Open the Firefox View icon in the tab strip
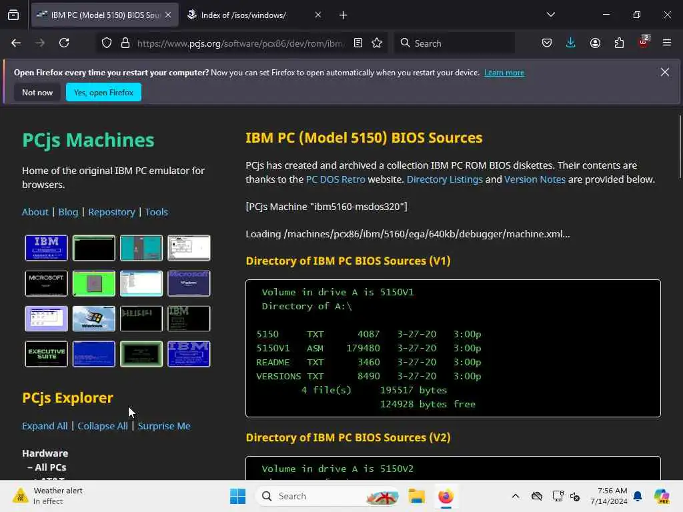 coord(13,15)
